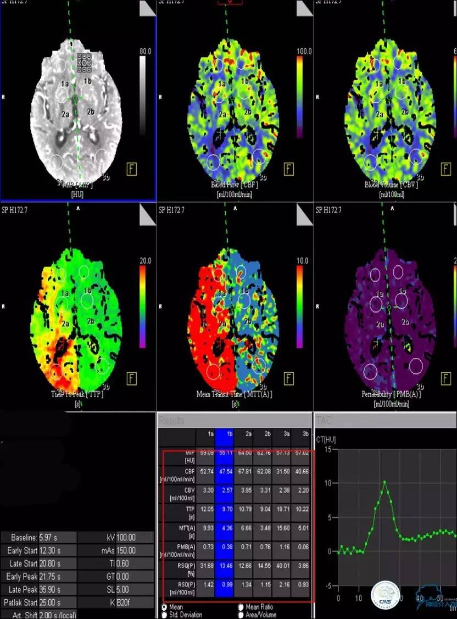Select the highlighted 1b column header in Results
Viewport: 457px width, 619px height.
pos(226,434)
